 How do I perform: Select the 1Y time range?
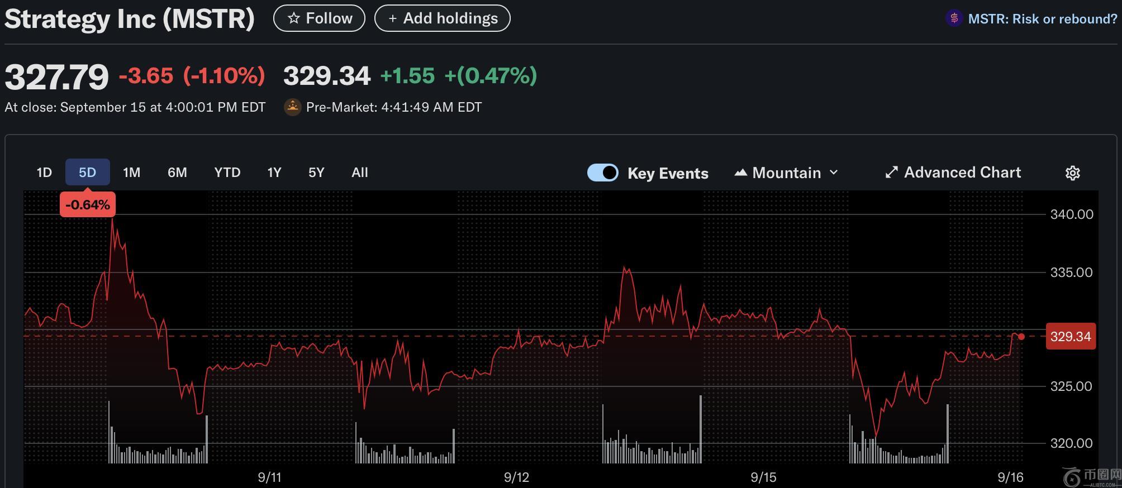(274, 173)
